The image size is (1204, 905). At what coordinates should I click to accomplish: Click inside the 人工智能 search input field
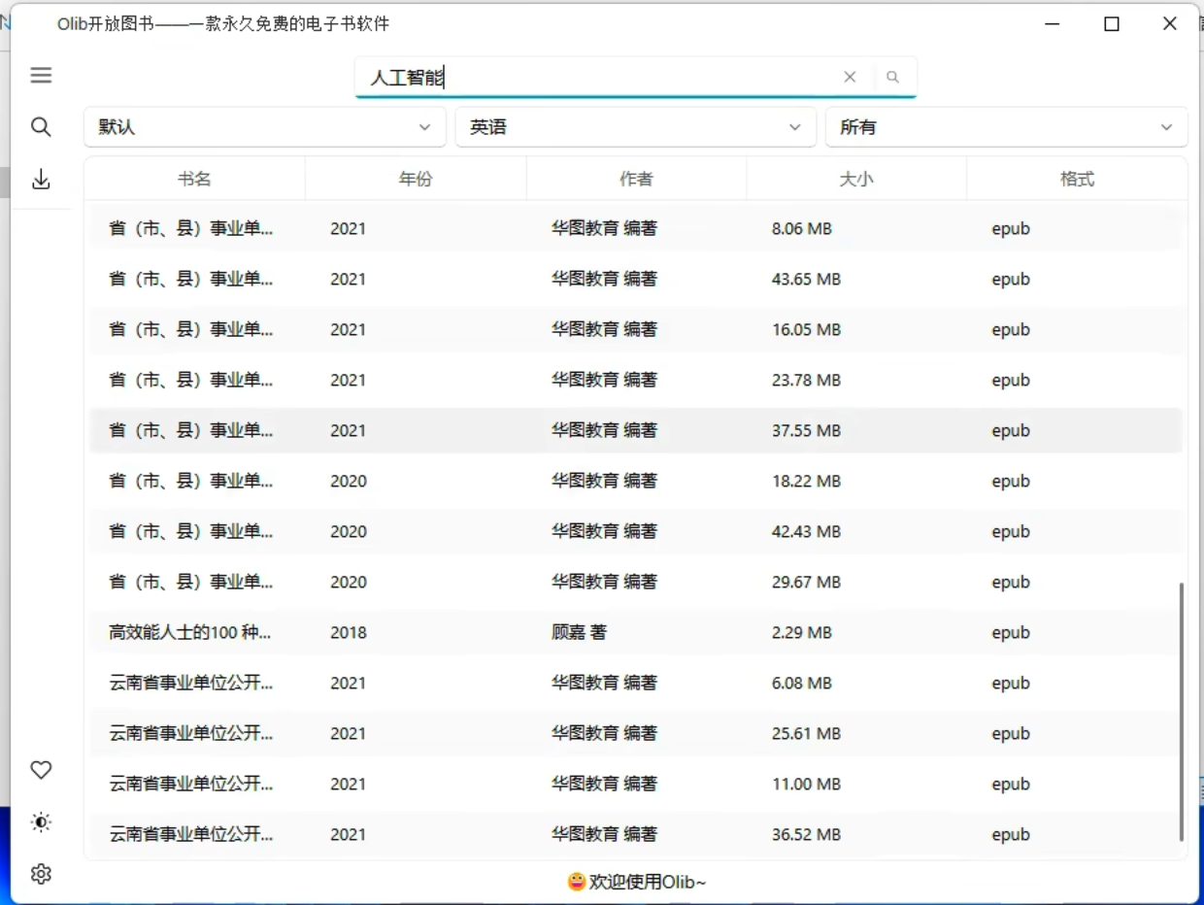pos(583,77)
